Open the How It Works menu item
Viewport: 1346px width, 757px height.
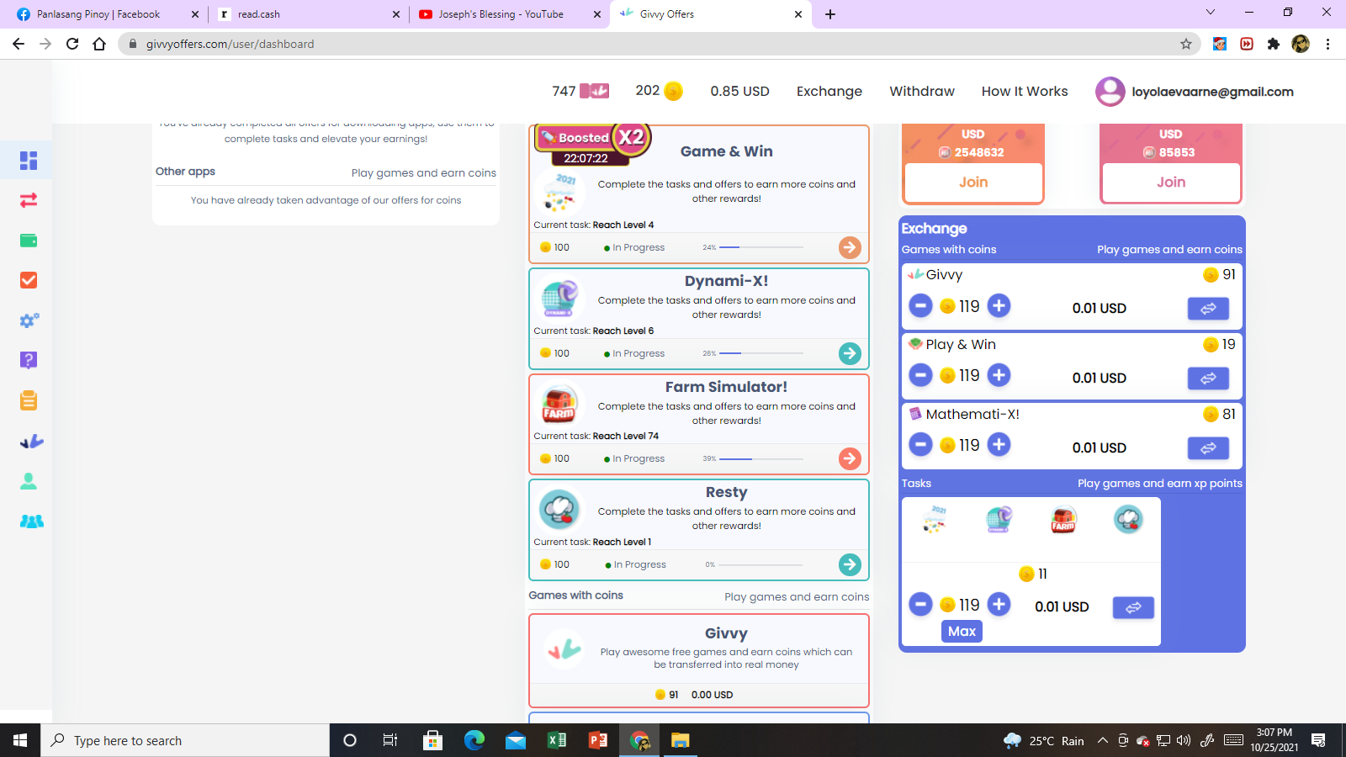coord(1025,91)
